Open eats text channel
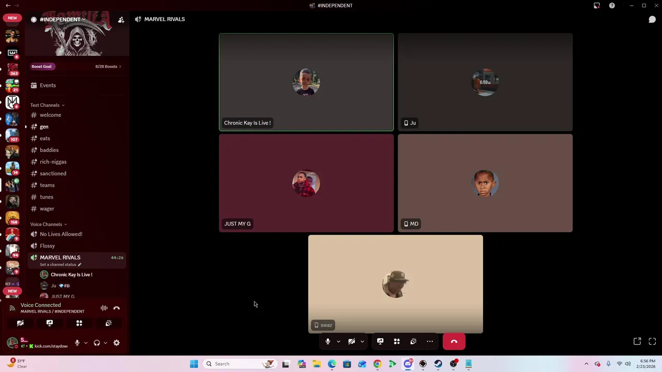This screenshot has width=662, height=372. (x=77, y=138)
